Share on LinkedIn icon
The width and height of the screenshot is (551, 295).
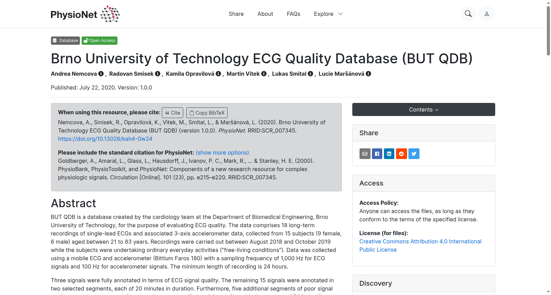(x=389, y=154)
